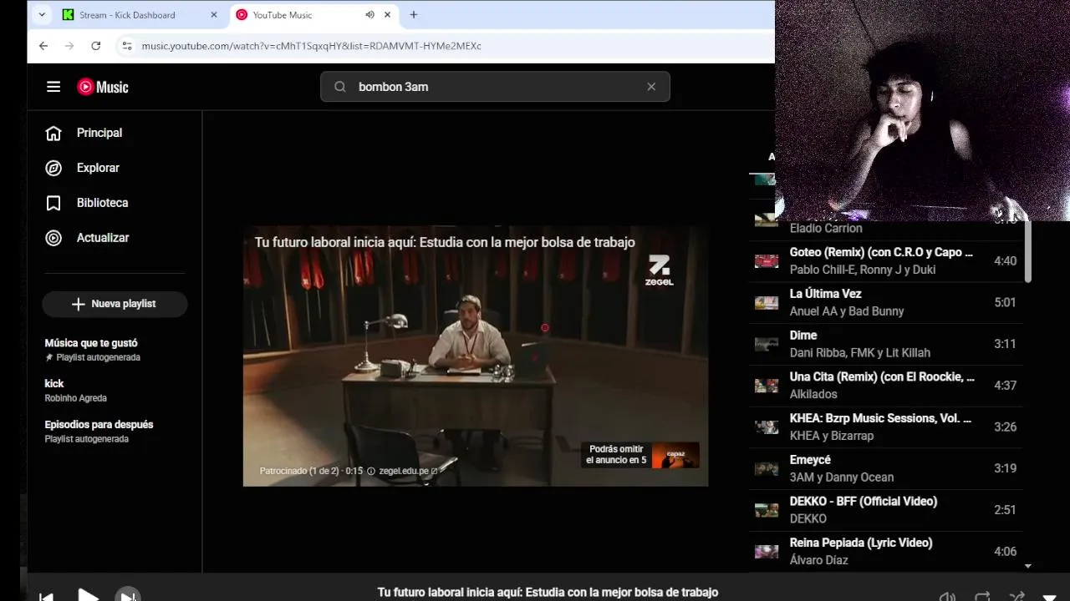Skip to the next track

(127, 596)
